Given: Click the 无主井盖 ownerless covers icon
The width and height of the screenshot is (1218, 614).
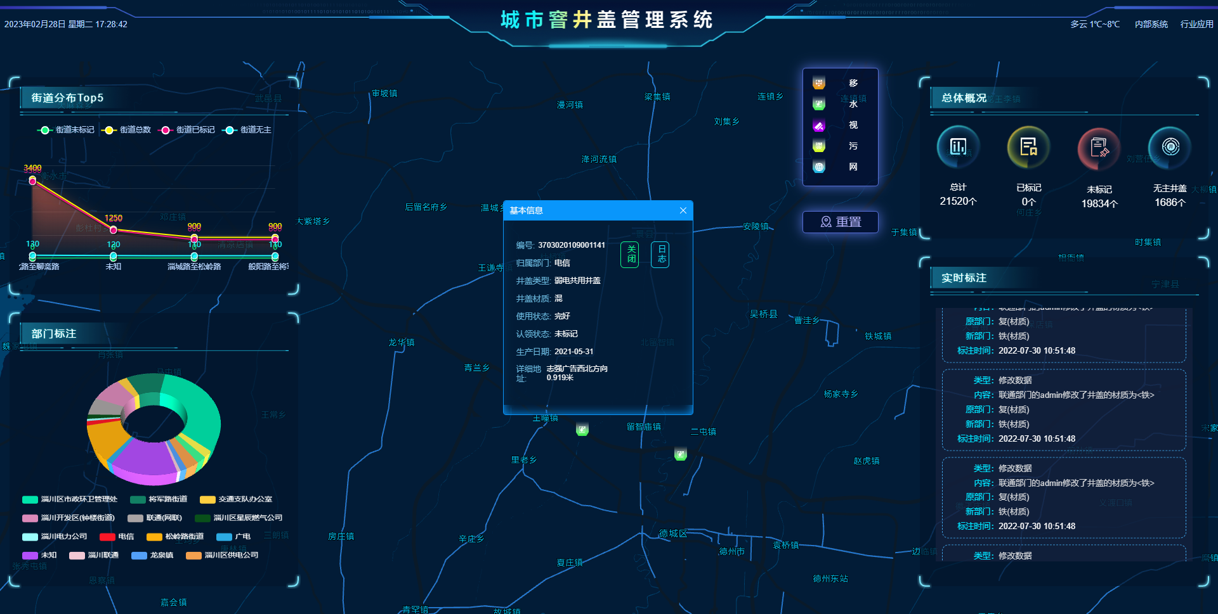Looking at the screenshot, I should [1170, 147].
